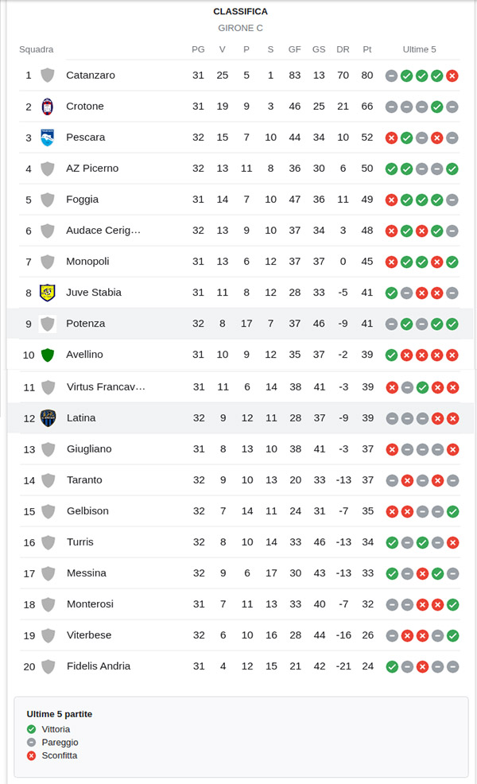Click the green Vittoria legend icon
Screen dimensions: 477x784
point(31,729)
